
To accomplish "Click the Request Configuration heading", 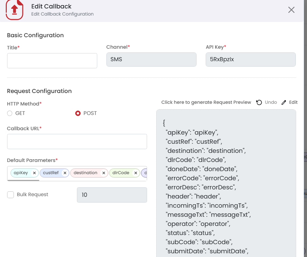I will [39, 91].
